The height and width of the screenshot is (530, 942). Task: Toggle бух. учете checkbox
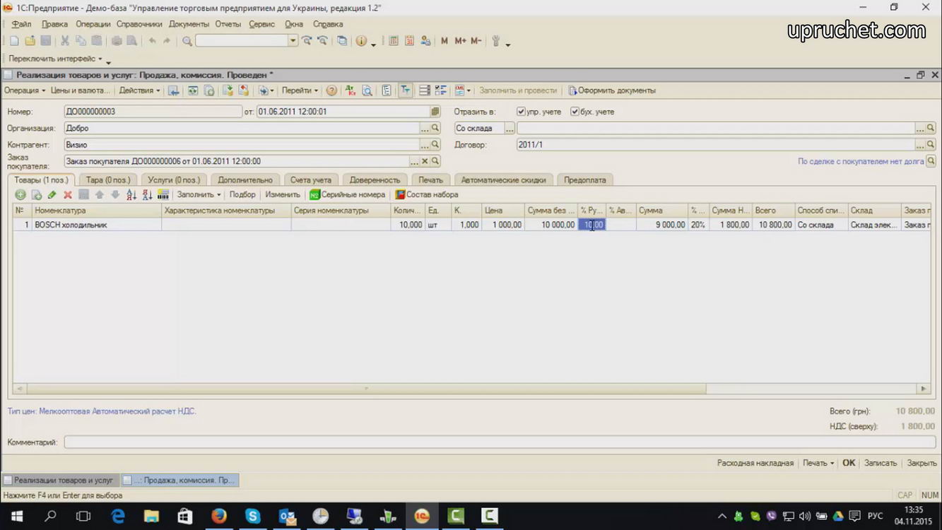(x=575, y=112)
